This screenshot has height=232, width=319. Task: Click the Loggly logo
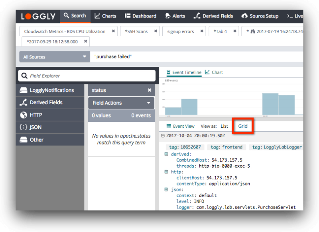click(x=38, y=16)
